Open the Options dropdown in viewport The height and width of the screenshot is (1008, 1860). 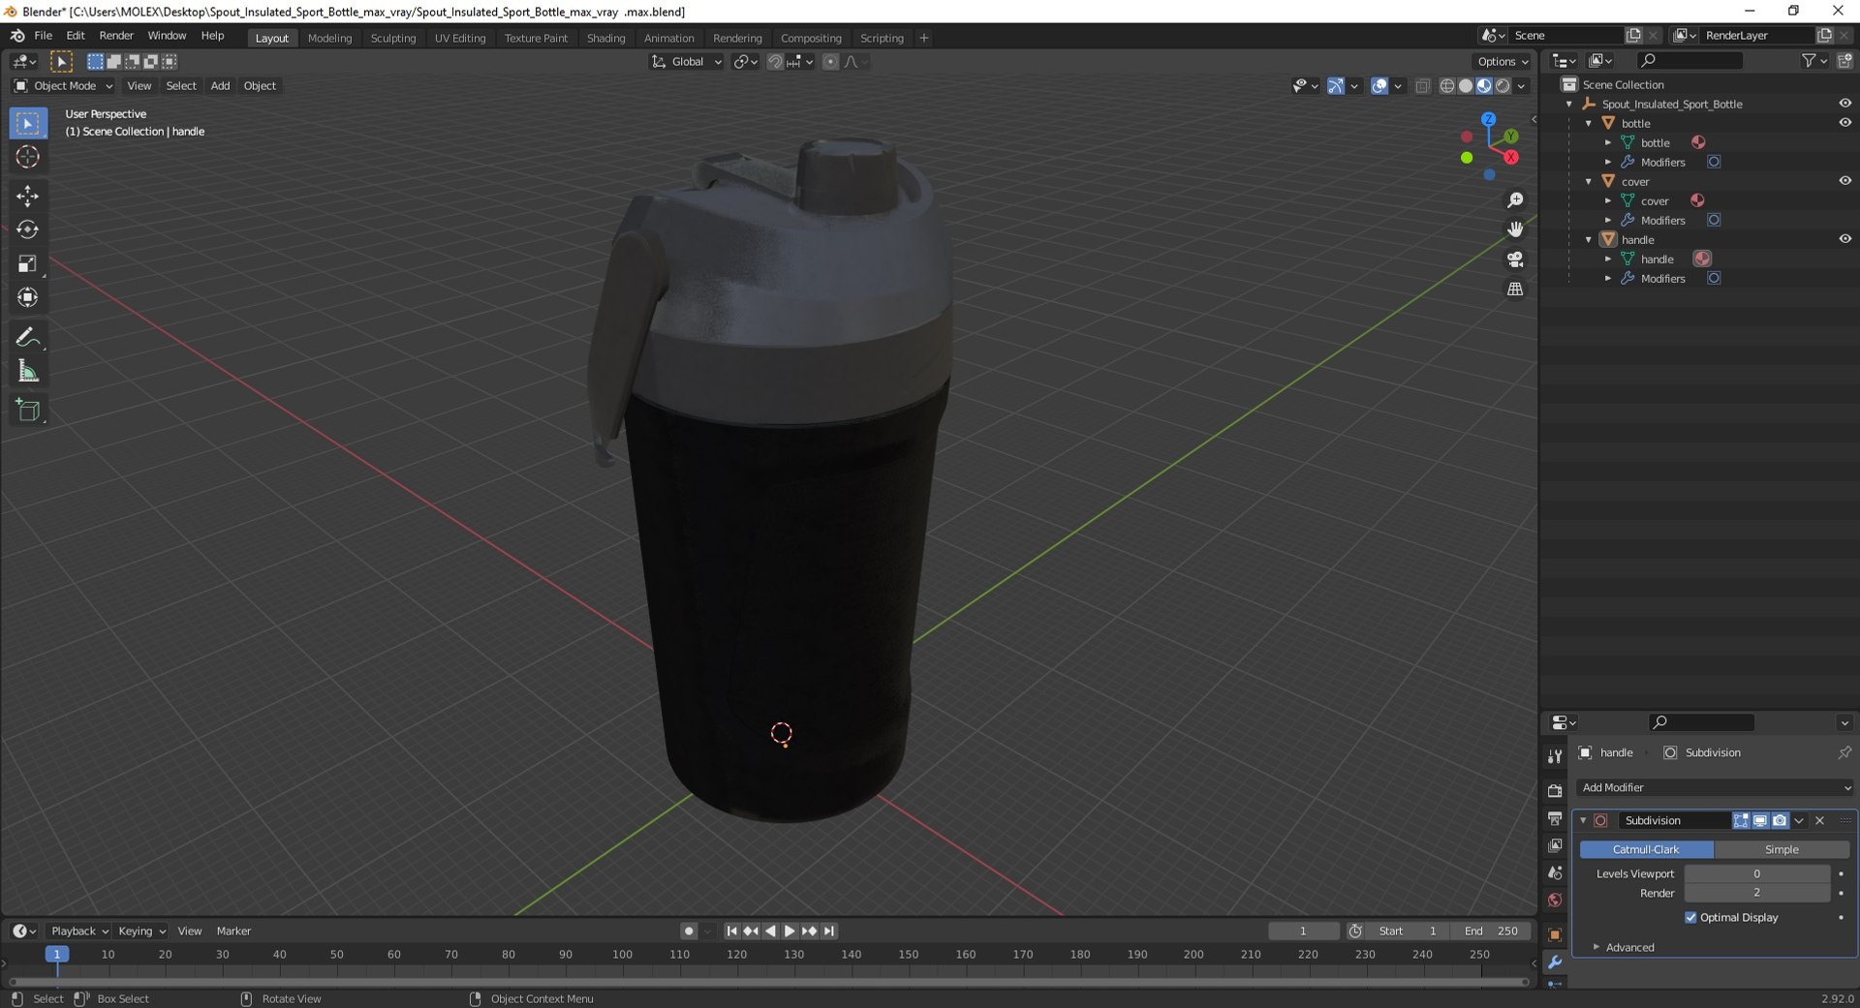(1503, 61)
